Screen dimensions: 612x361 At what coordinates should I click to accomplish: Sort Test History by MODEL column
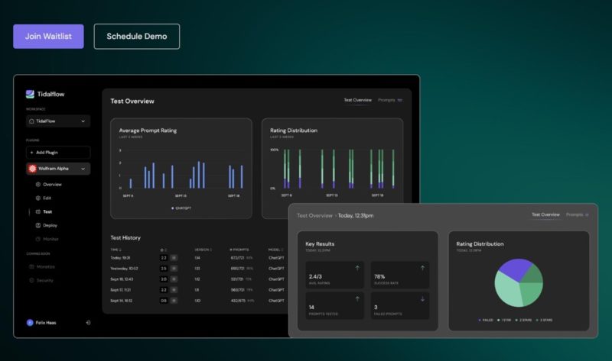coord(275,250)
